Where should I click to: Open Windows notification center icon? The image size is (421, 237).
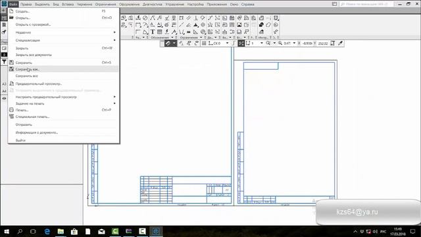click(x=412, y=231)
